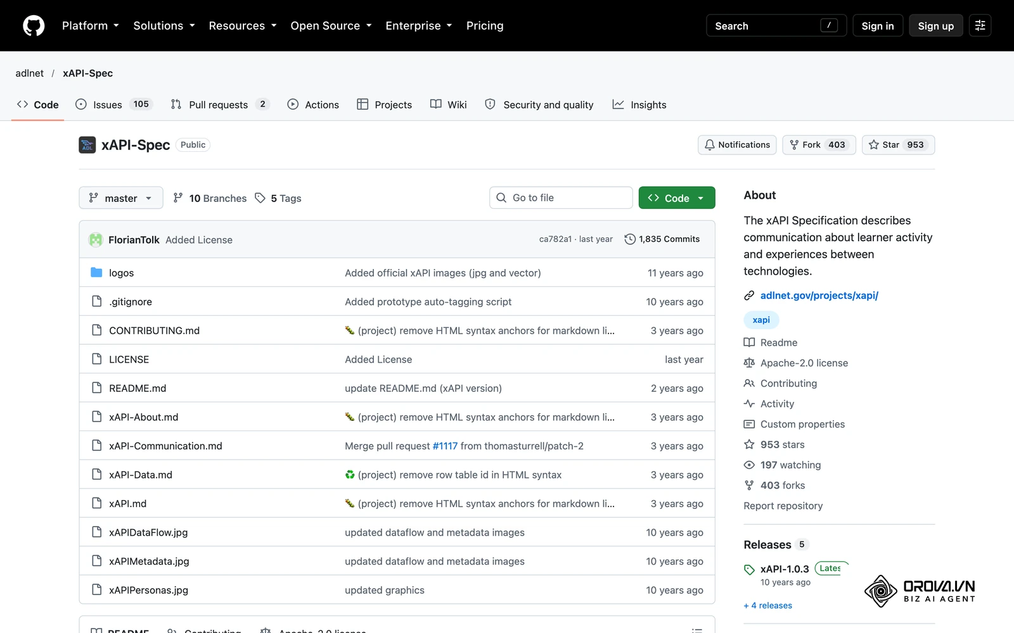This screenshot has width=1014, height=633.
Task: Open the Insights tab
Action: click(x=639, y=104)
